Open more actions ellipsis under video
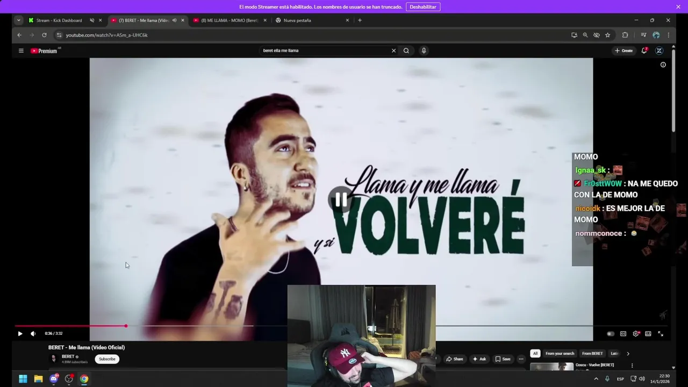The height and width of the screenshot is (387, 688). 521,359
